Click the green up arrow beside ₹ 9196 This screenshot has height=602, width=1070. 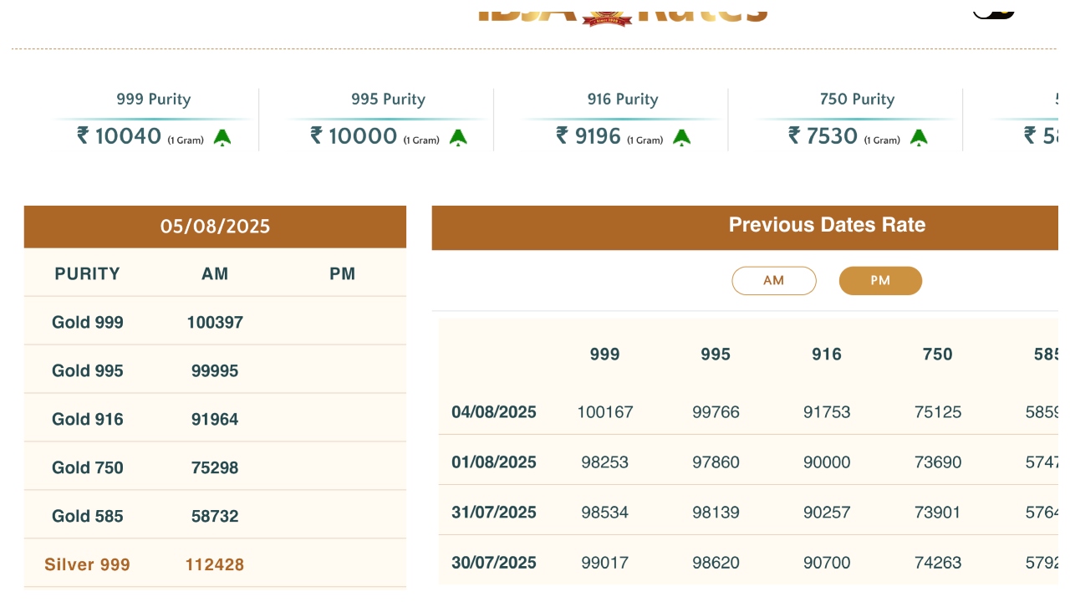(x=682, y=138)
